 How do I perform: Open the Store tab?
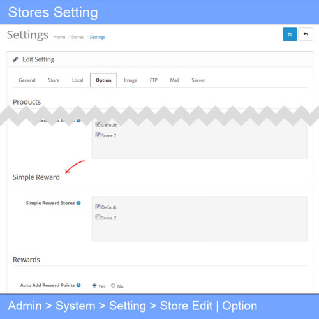54,80
